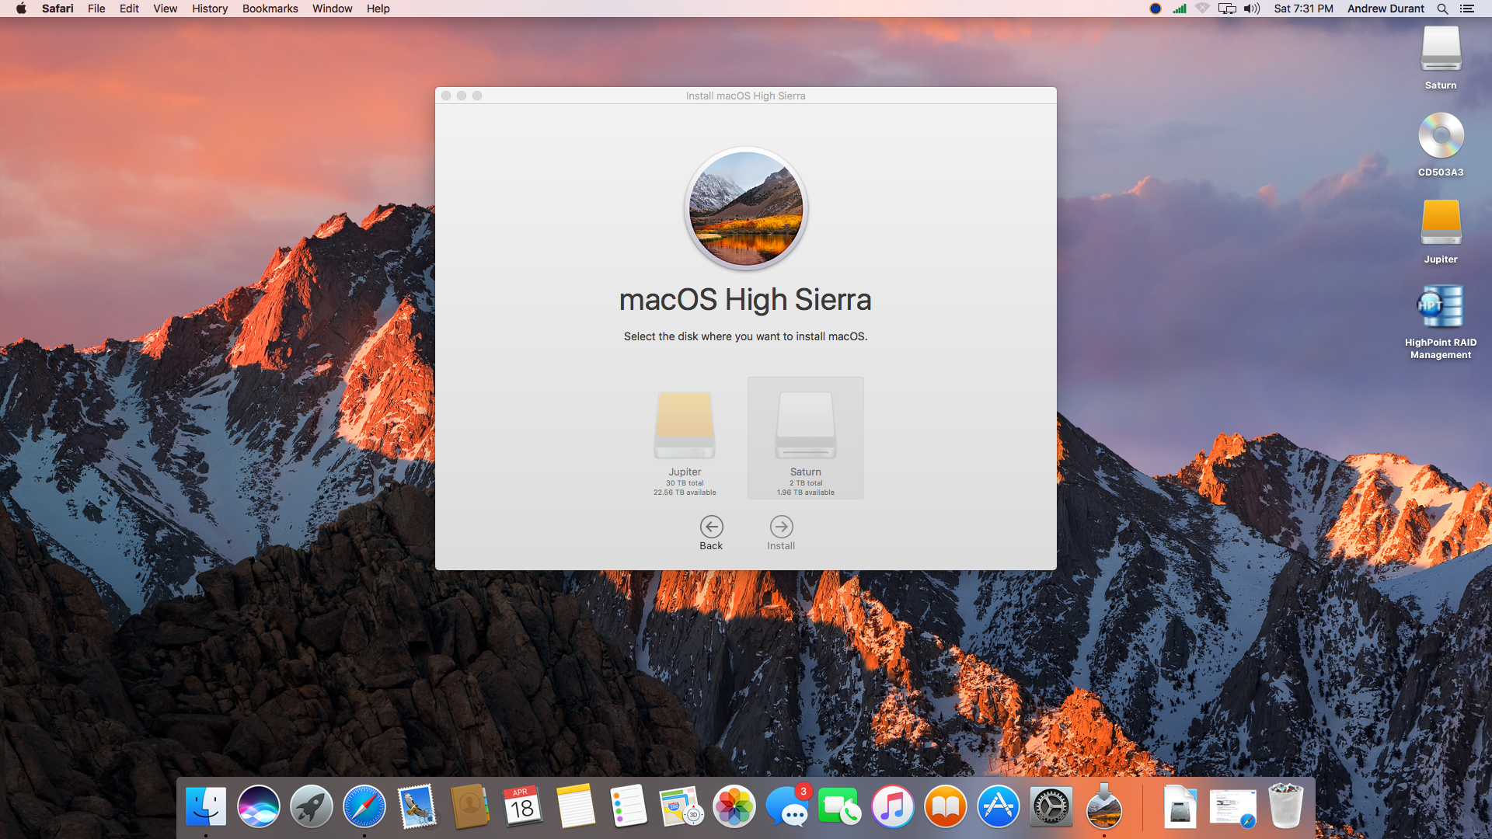Open Safari from the Dock
This screenshot has height=839, width=1492.
(364, 806)
